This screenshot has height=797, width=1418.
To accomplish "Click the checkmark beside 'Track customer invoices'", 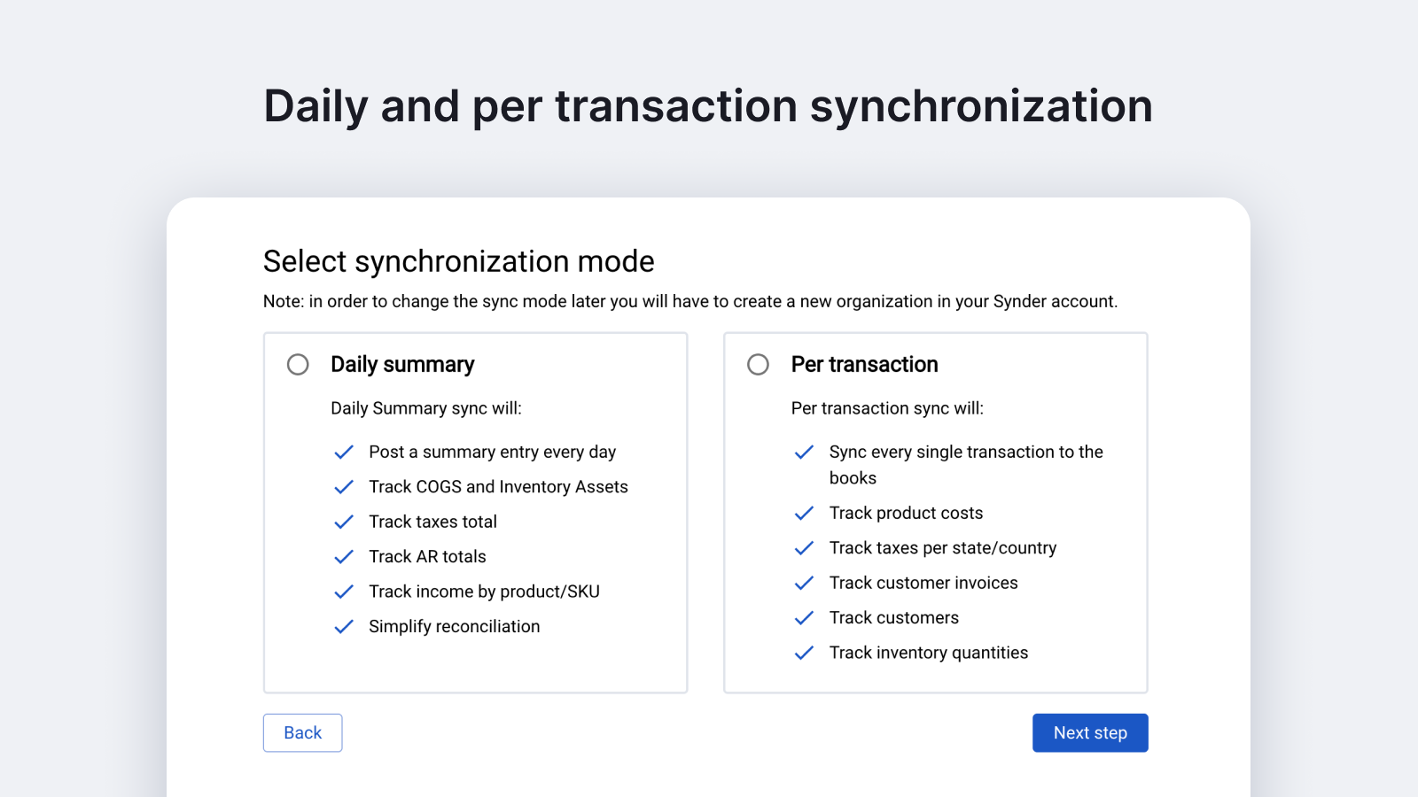I will [x=804, y=583].
